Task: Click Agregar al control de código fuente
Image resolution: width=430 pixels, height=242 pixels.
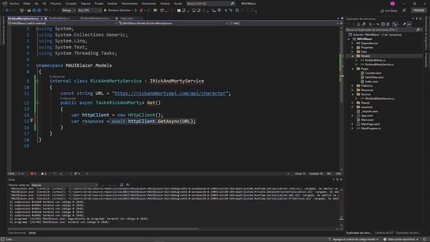Action: [x=354, y=239]
